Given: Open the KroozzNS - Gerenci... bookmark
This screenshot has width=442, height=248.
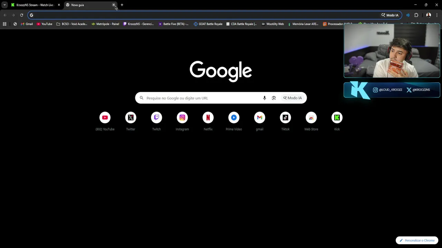Looking at the screenshot, I should coord(138,24).
